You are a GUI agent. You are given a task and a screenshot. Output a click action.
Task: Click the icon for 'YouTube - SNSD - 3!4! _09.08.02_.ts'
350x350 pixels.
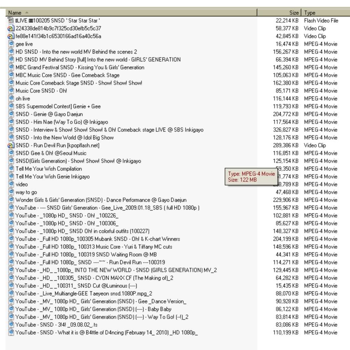tap(11, 325)
